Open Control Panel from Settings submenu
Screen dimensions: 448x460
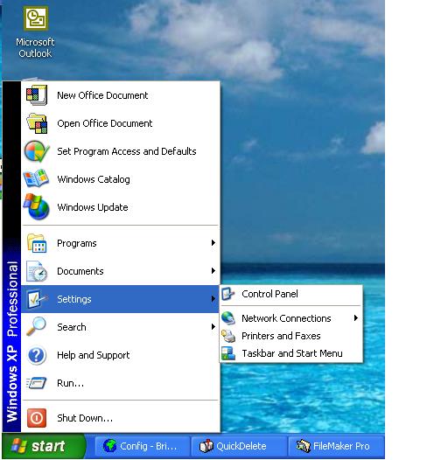pos(290,294)
